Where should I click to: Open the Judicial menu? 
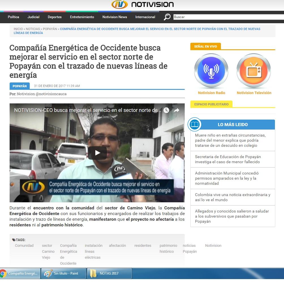click(33, 17)
